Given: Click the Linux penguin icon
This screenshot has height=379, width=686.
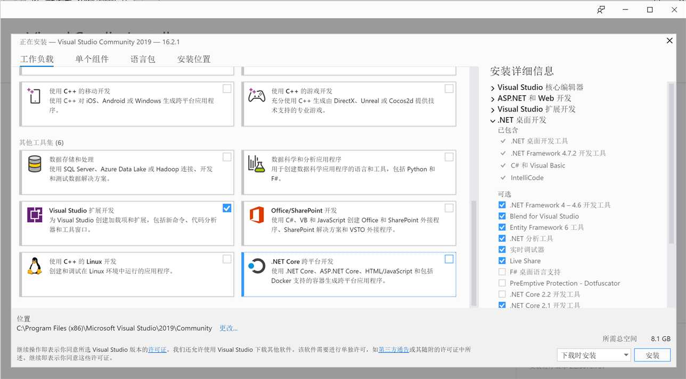Looking at the screenshot, I should tap(35, 266).
